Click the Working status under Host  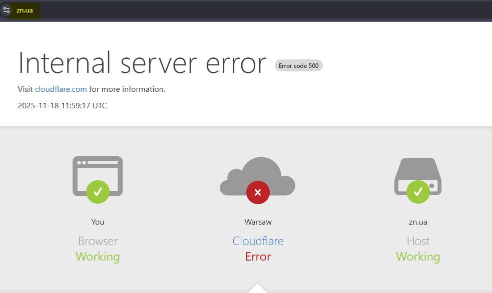(x=418, y=257)
